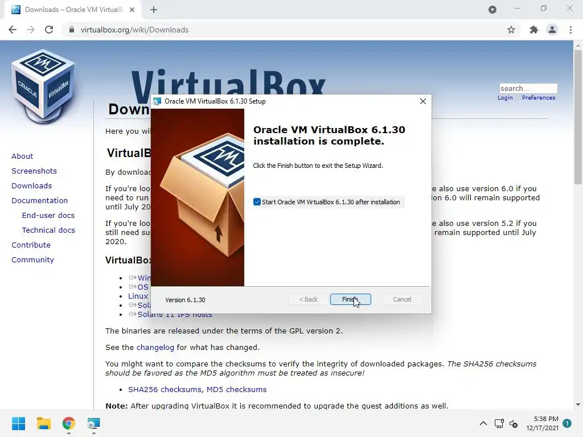The image size is (583, 437).
Task: Click the VirtualBox setup taskbar icon
Action: pyautogui.click(x=94, y=423)
